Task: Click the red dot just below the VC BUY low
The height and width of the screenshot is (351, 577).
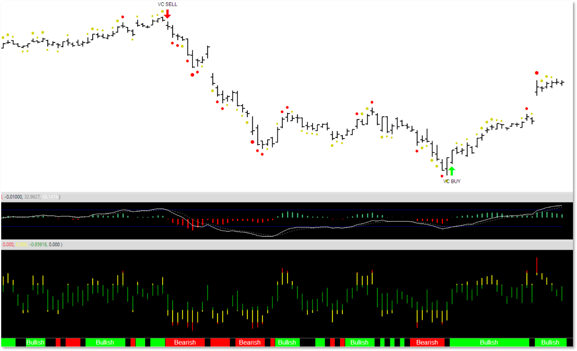Action: (x=442, y=176)
